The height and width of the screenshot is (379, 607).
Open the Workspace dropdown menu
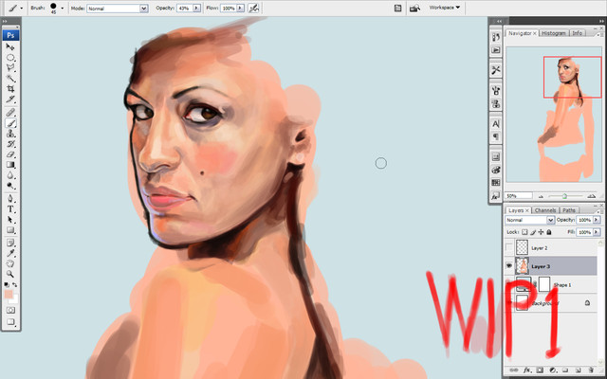pyautogui.click(x=445, y=8)
